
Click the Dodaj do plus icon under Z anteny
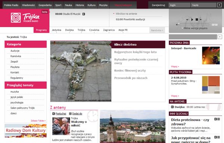click(70, 114)
